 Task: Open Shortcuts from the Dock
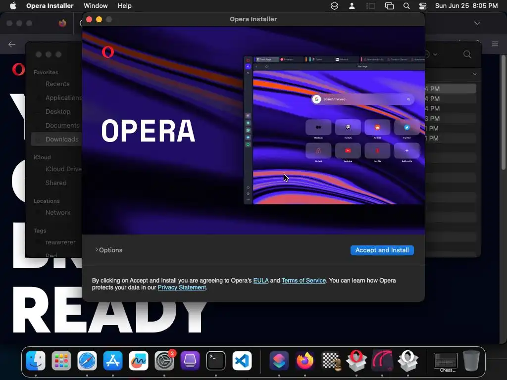279,361
